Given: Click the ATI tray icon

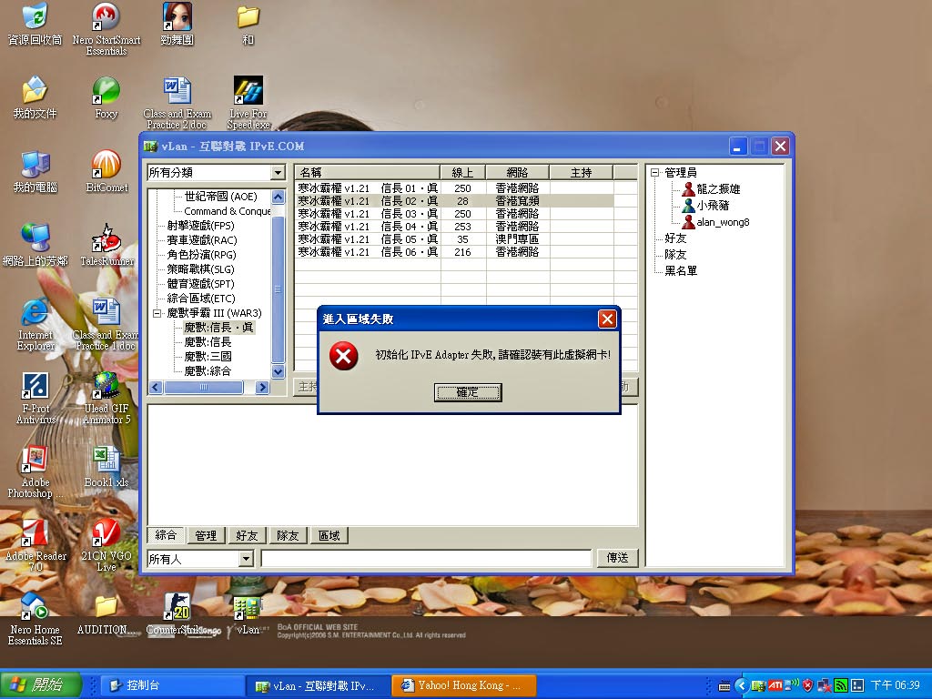Looking at the screenshot, I should (775, 685).
